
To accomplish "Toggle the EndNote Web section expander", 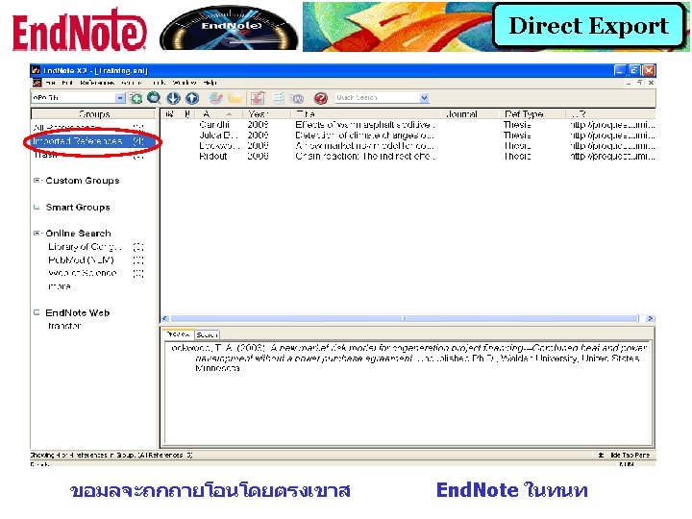I will tap(37, 312).
